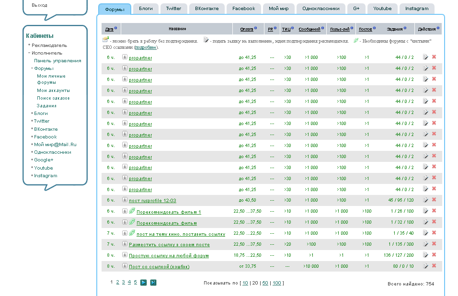Open info icon for пост на тему кино

coord(125,233)
